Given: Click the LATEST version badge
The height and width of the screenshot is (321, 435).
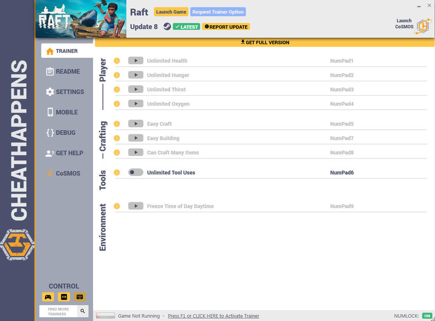Looking at the screenshot, I should [x=187, y=27].
